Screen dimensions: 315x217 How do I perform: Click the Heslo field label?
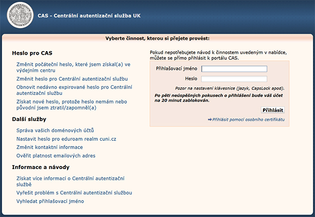point(191,79)
